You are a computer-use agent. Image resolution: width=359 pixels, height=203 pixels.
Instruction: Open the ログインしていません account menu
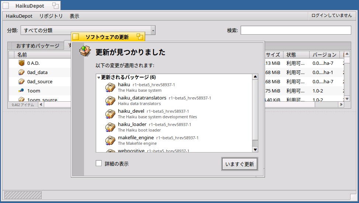pos(331,15)
